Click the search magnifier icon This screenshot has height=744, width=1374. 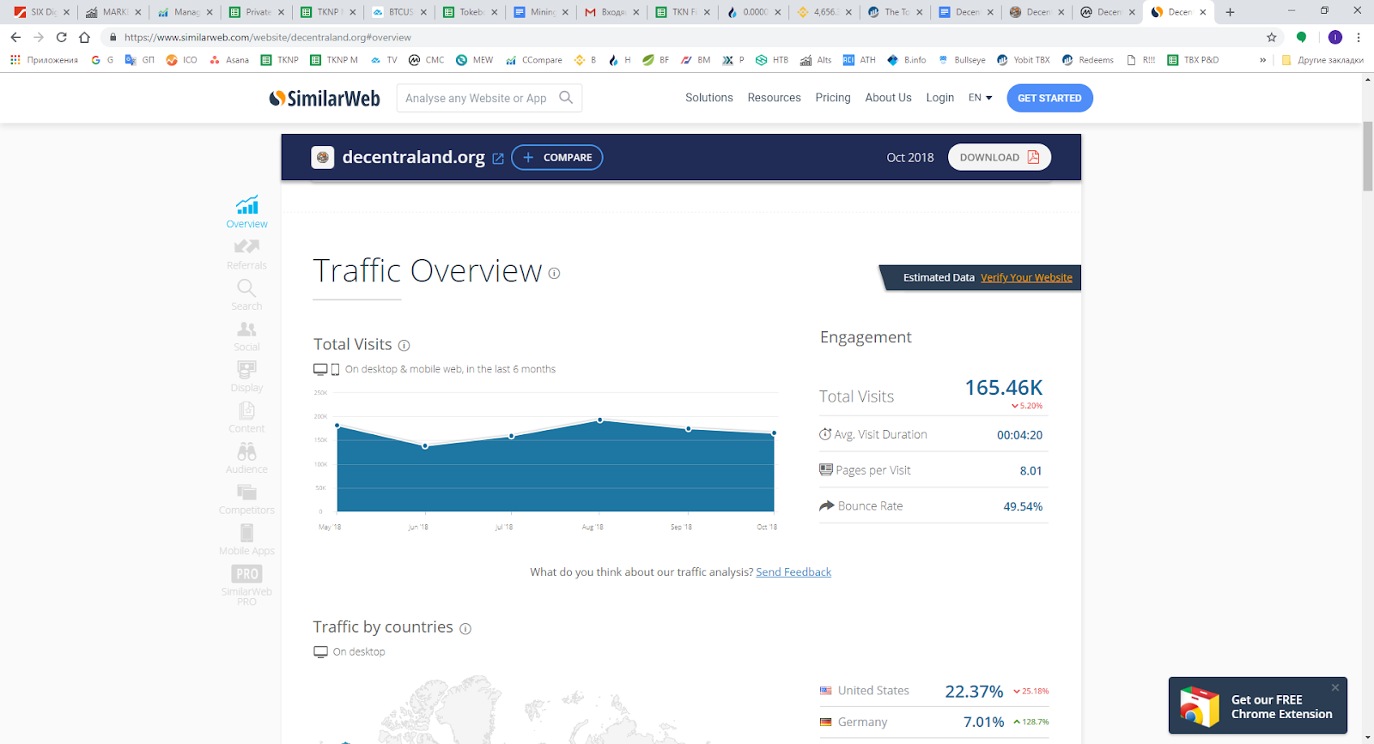coord(566,98)
